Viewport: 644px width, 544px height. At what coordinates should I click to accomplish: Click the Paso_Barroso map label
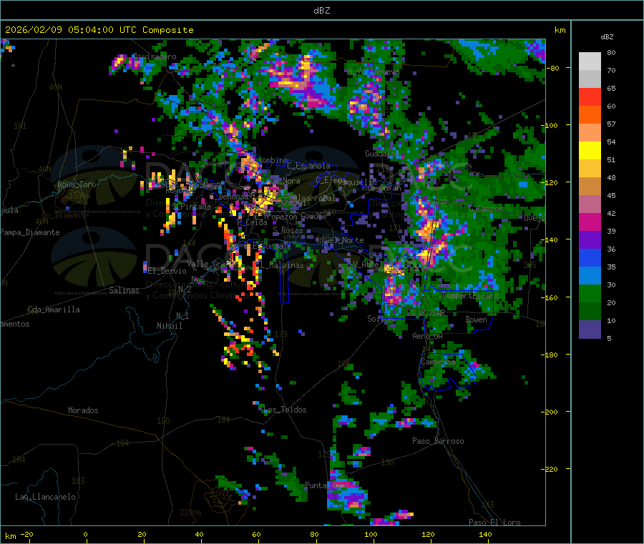click(438, 441)
